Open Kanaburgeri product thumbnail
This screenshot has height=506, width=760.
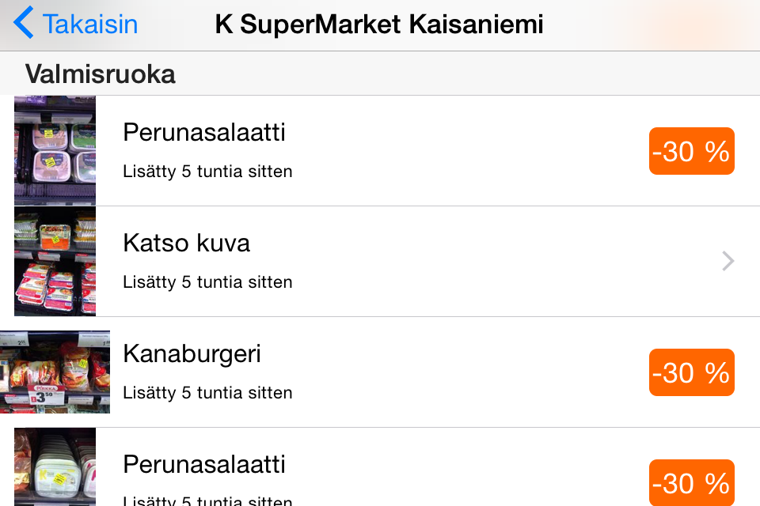pos(55,372)
